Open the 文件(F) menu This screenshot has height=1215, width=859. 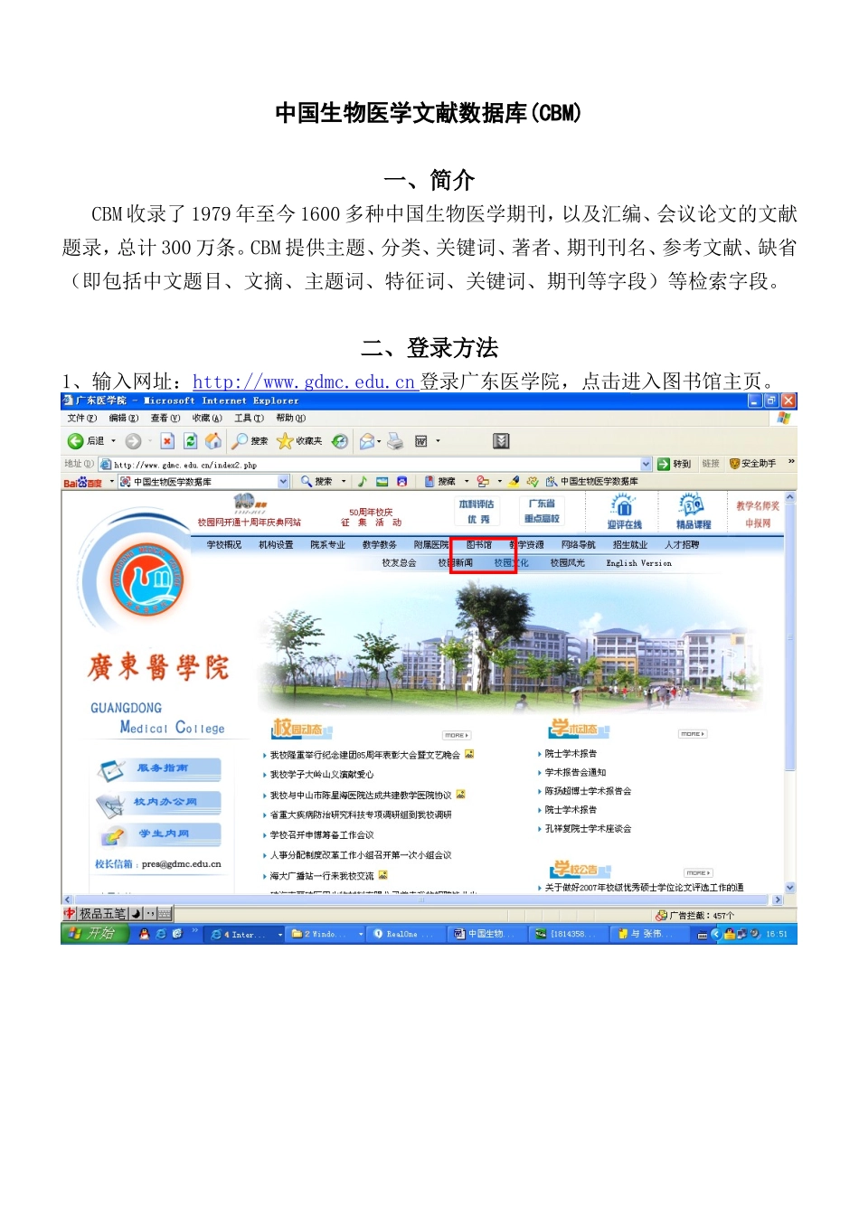point(82,419)
